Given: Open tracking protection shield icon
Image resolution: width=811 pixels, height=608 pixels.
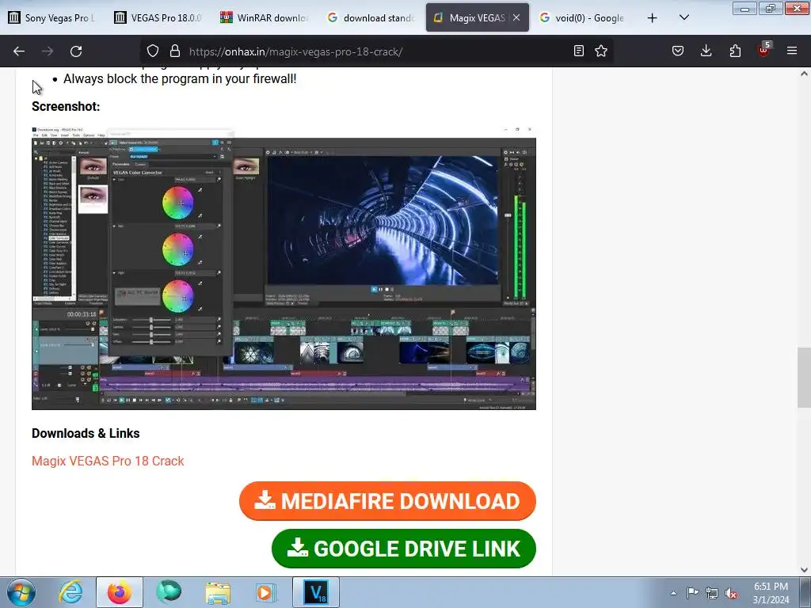Looking at the screenshot, I should point(153,51).
